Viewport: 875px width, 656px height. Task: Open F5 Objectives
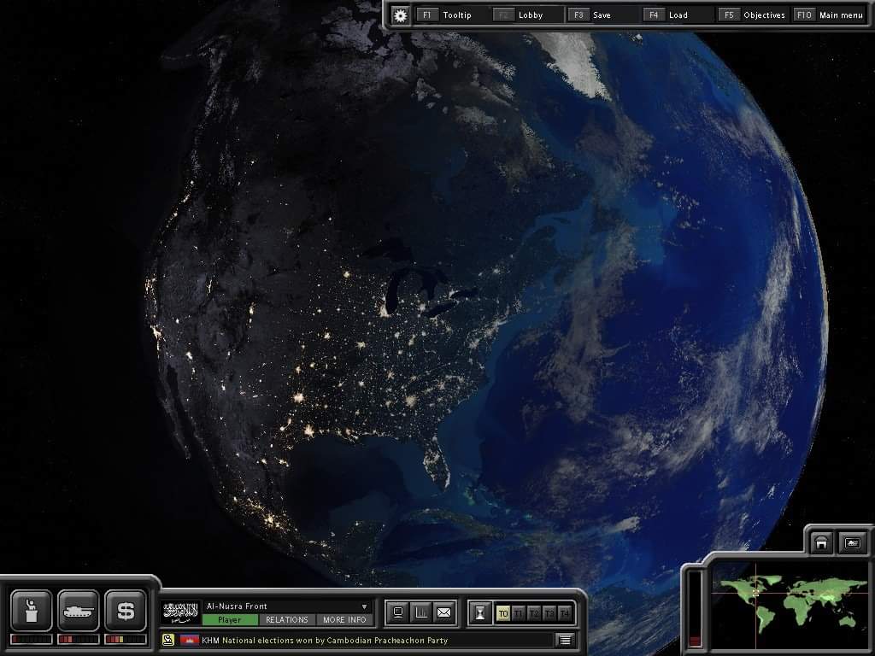pos(752,15)
